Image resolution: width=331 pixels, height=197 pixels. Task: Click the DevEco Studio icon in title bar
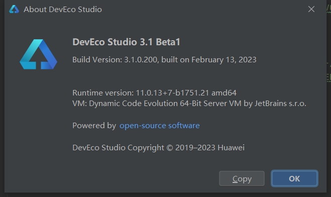point(14,9)
